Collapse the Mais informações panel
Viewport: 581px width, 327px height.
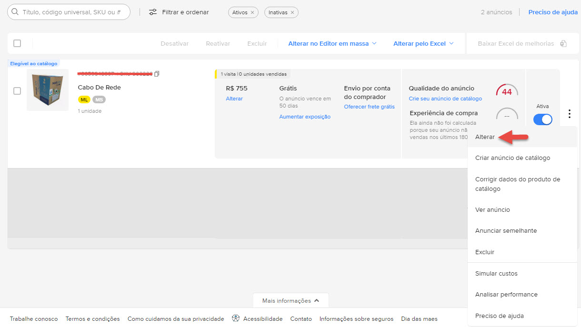316,301
